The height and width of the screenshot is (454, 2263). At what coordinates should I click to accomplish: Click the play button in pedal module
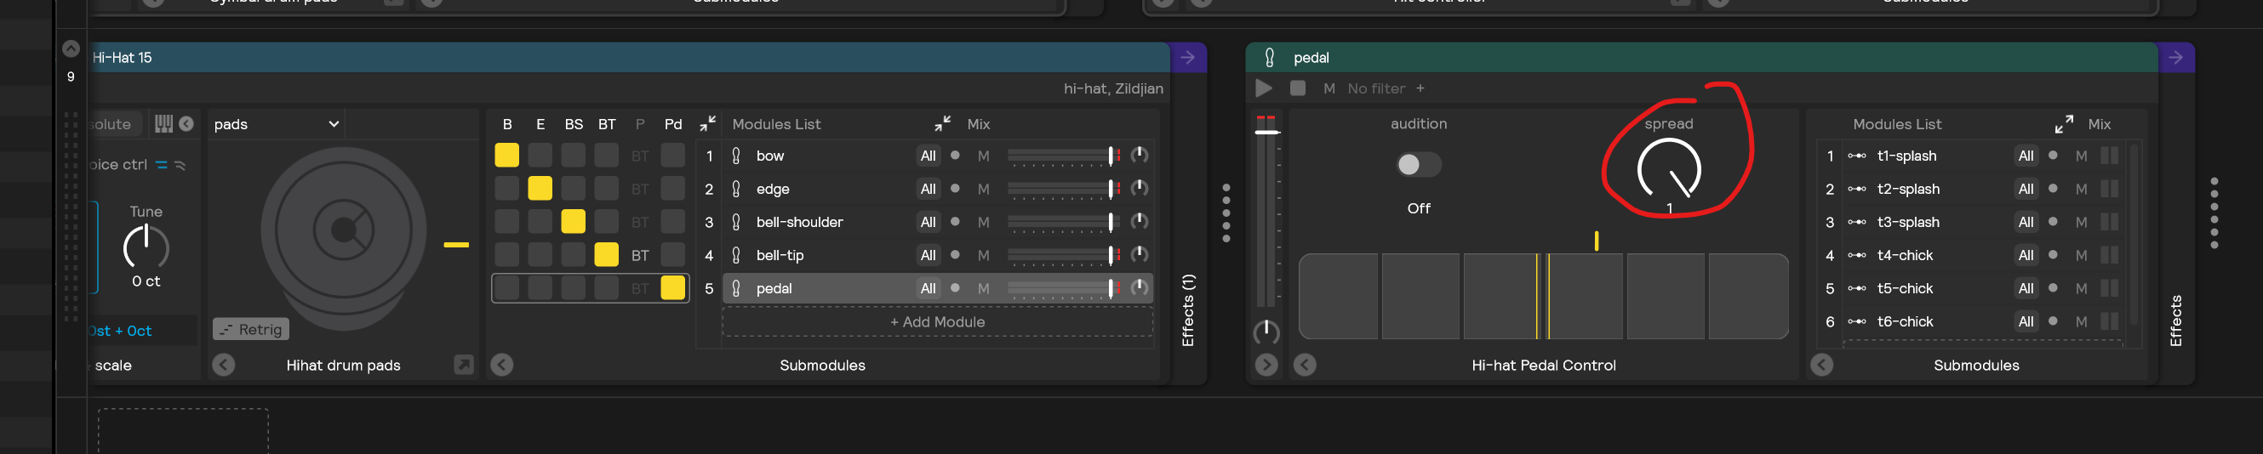point(1263,88)
